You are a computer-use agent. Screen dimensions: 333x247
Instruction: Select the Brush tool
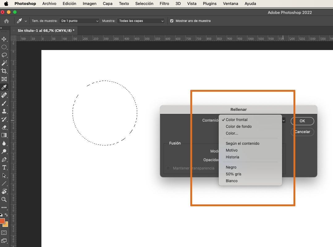[4, 103]
